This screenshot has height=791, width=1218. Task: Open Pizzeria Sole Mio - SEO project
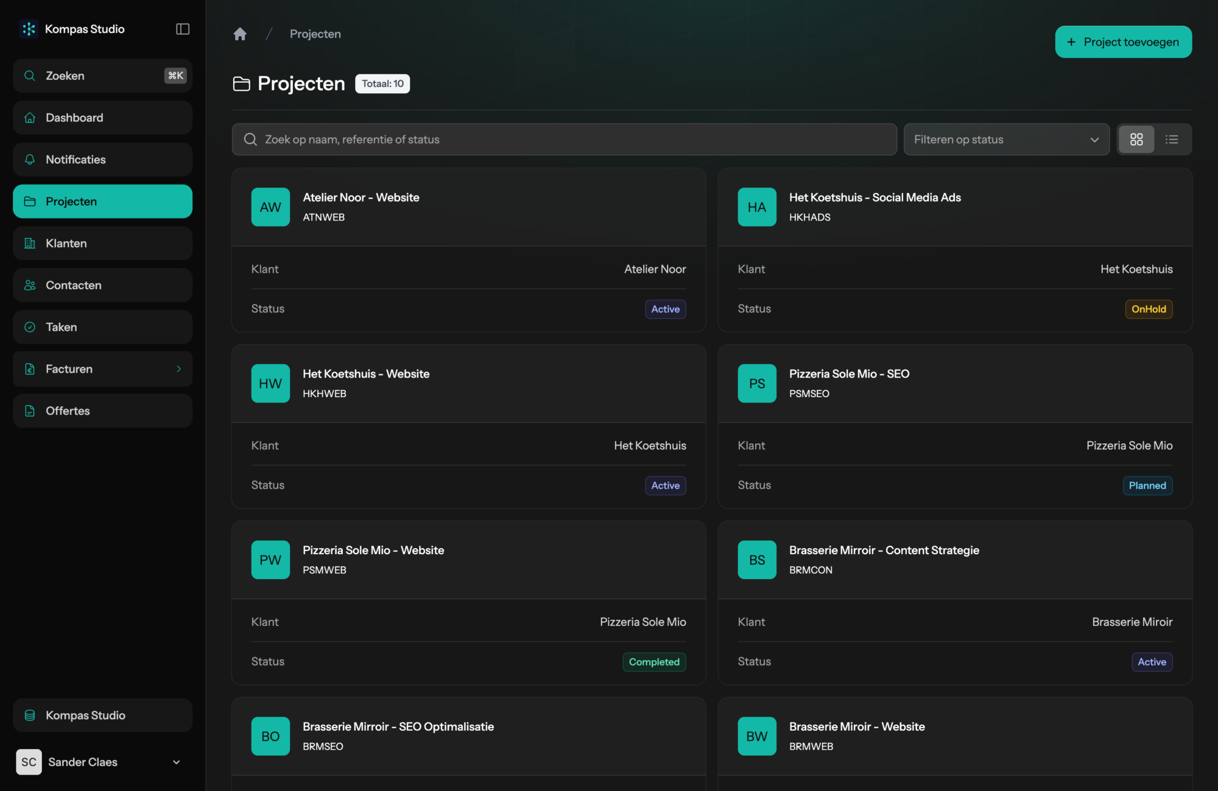849,374
